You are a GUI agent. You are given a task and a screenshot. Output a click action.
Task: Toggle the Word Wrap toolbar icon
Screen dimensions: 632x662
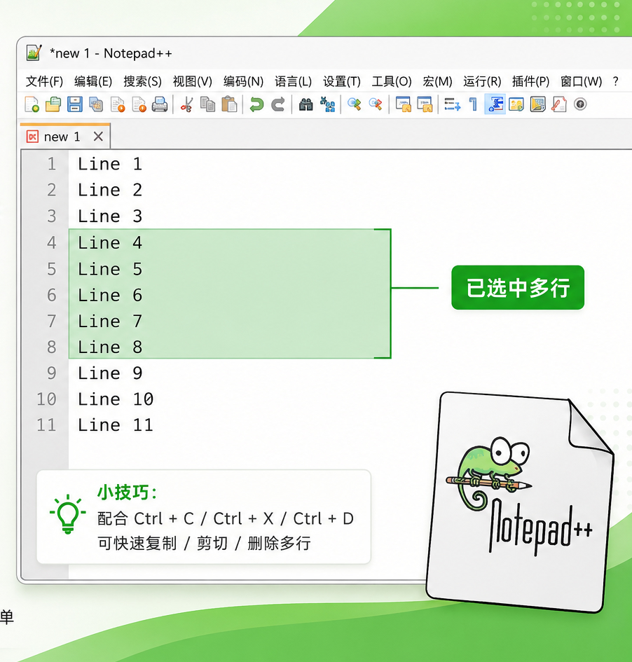tap(452, 104)
